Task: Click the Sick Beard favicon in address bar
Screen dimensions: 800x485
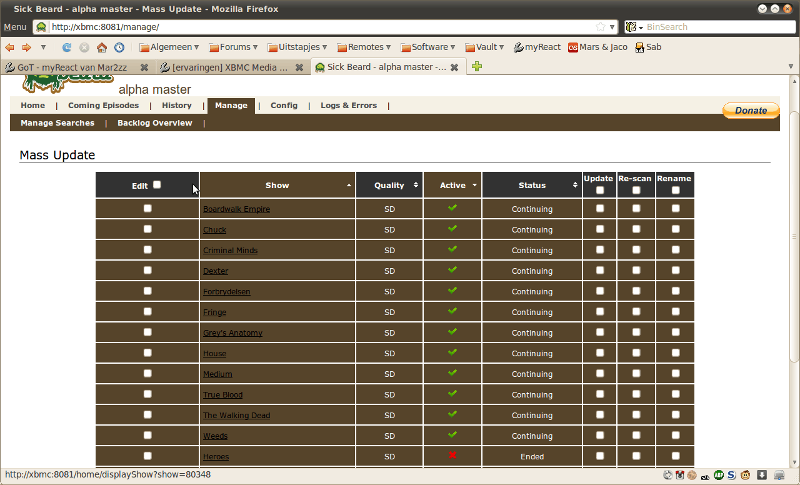Action: pos(41,27)
